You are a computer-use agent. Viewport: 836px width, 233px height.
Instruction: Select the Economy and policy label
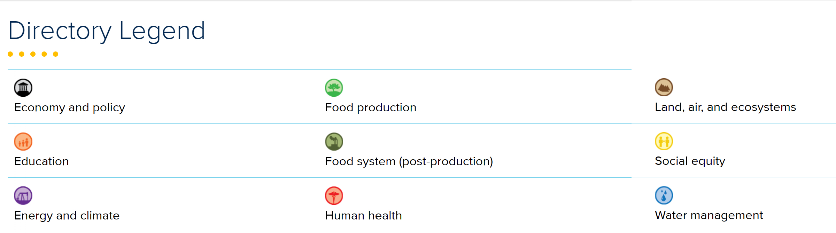(69, 107)
